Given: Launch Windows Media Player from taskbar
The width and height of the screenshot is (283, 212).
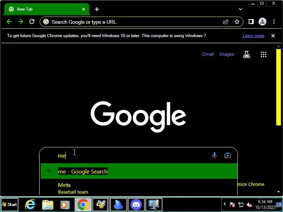Looking at the screenshot, I should pos(65,205).
